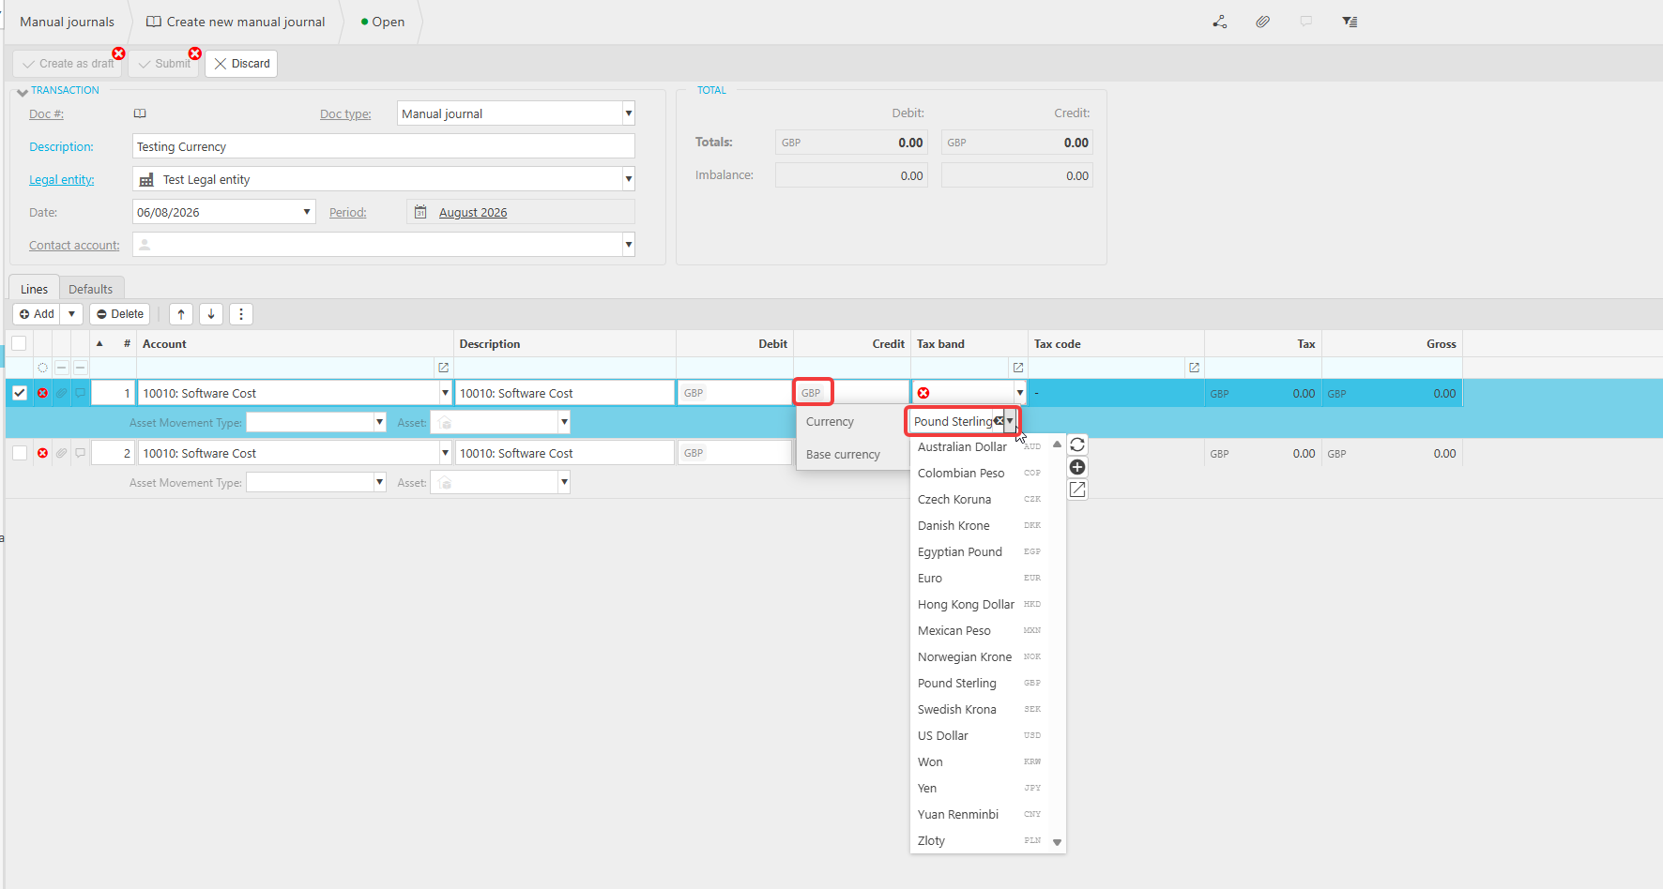Image resolution: width=1663 pixels, height=889 pixels.
Task: Open currency record in new window icon
Action: (1077, 490)
